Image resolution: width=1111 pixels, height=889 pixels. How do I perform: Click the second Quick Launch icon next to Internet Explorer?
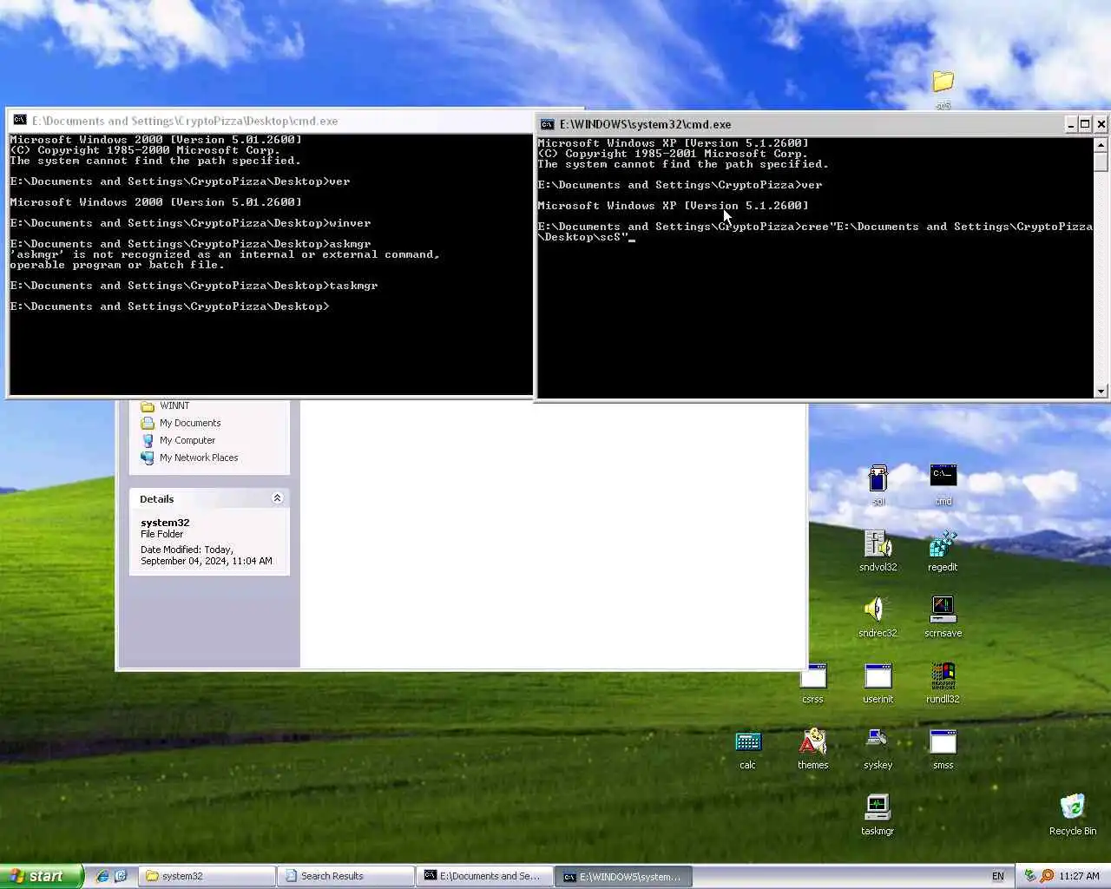pos(121,876)
